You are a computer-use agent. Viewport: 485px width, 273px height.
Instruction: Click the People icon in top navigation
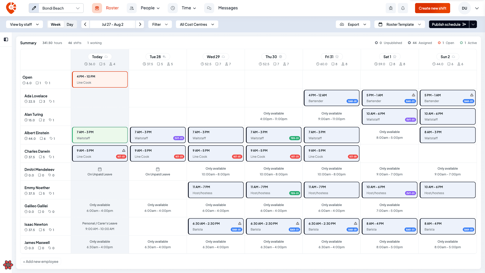pos(132,8)
